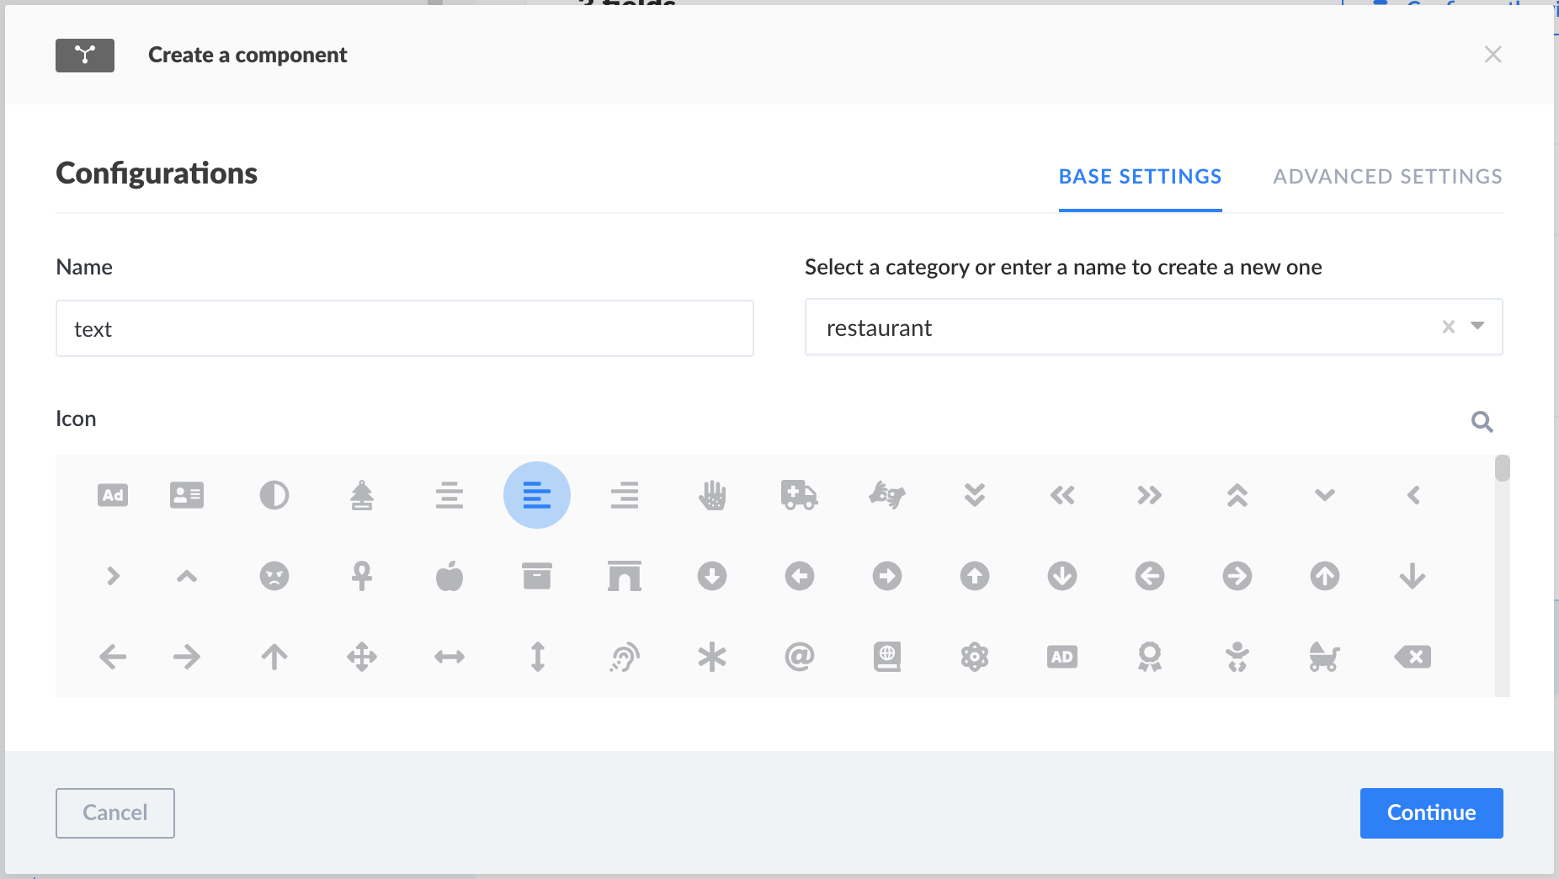Choose the backspace icon
This screenshot has height=879, width=1559.
coord(1413,658)
